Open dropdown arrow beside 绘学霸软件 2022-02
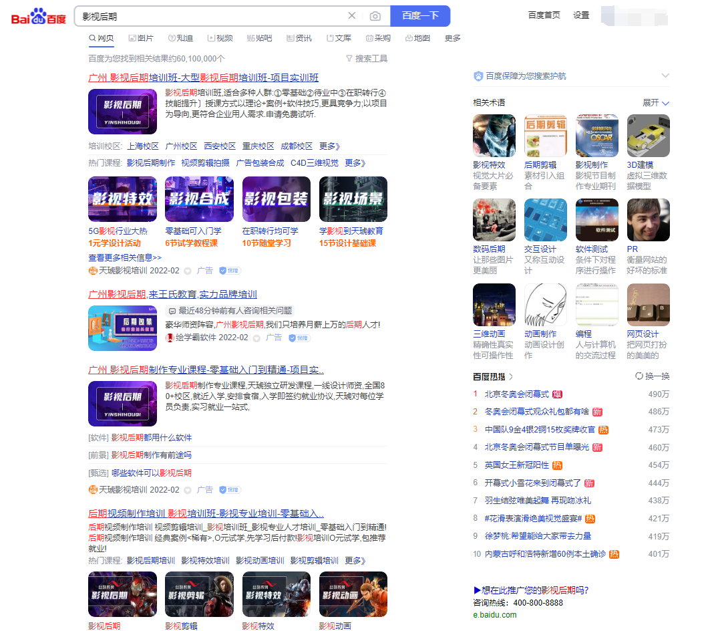Viewport: 716px width, 631px height. click(x=256, y=338)
